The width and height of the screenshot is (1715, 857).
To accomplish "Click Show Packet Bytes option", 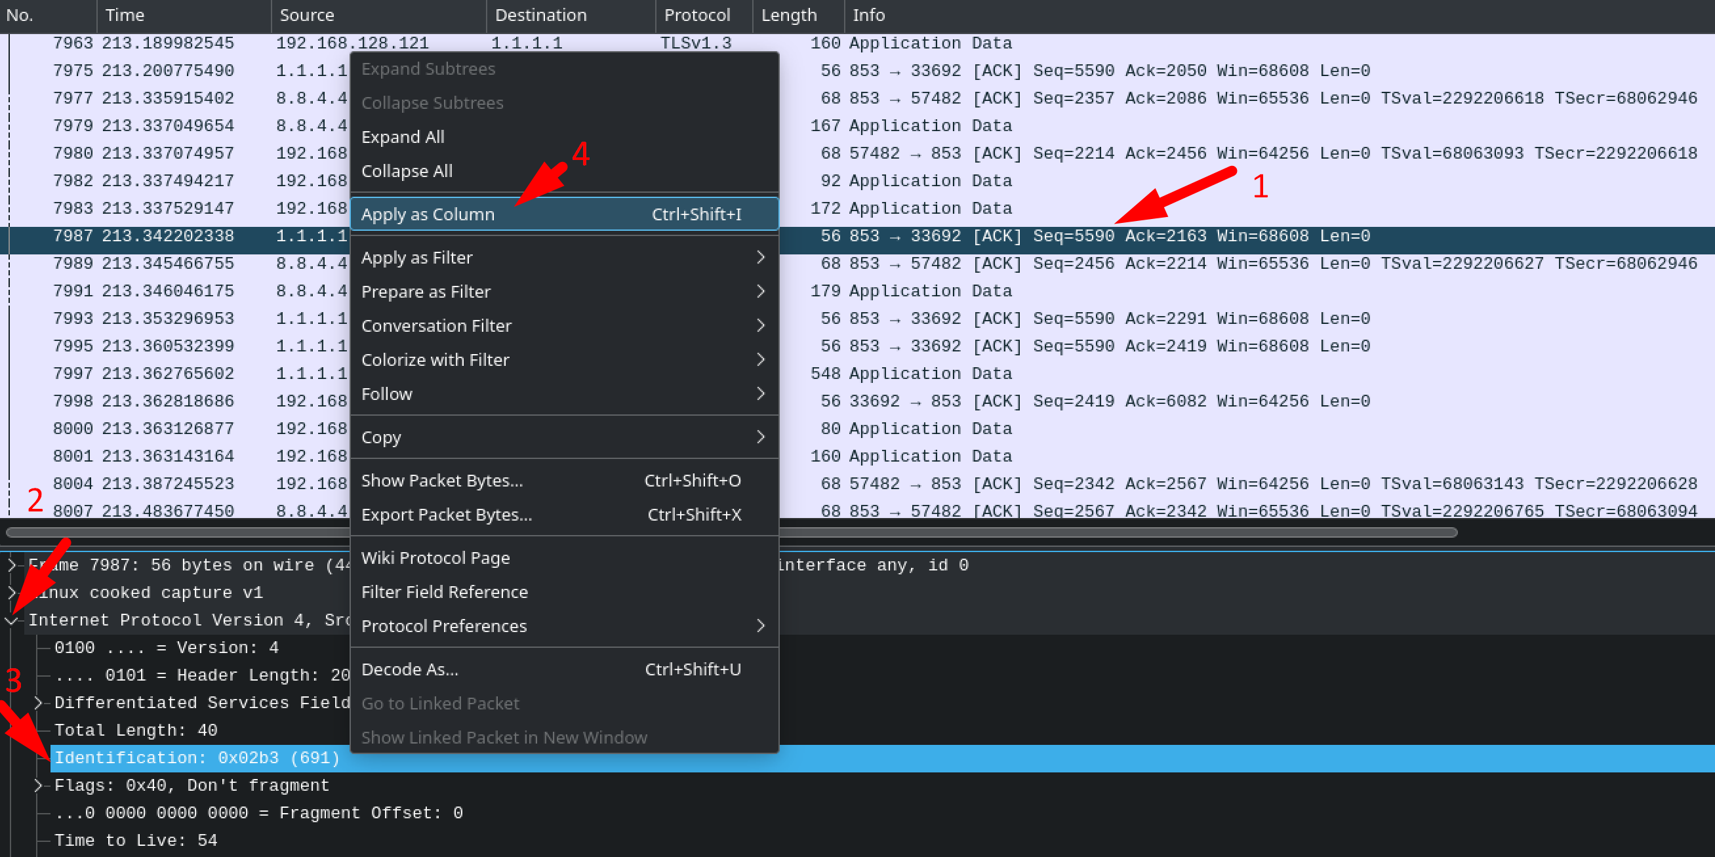I will coord(442,480).
